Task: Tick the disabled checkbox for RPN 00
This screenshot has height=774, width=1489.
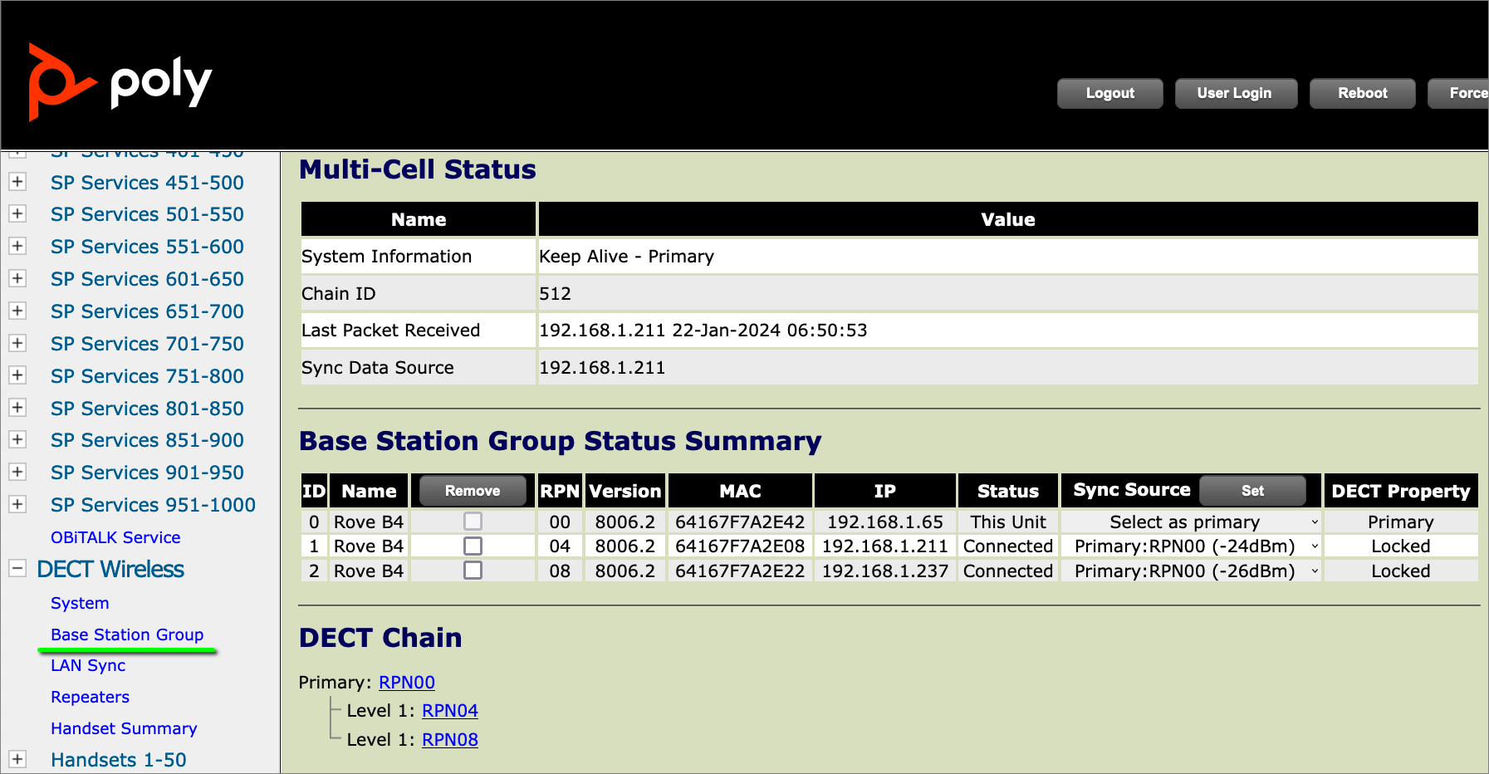Action: pyautogui.click(x=473, y=522)
